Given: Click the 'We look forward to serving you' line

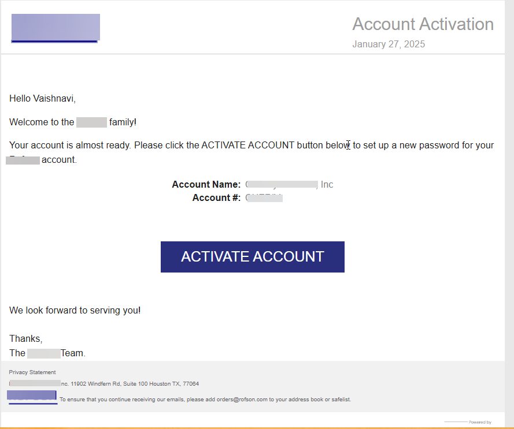Looking at the screenshot, I should [75, 311].
